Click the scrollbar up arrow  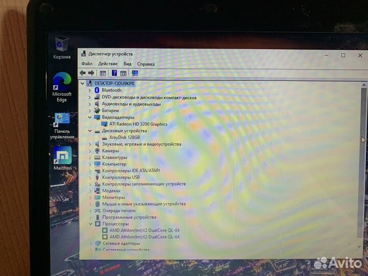click(363, 85)
